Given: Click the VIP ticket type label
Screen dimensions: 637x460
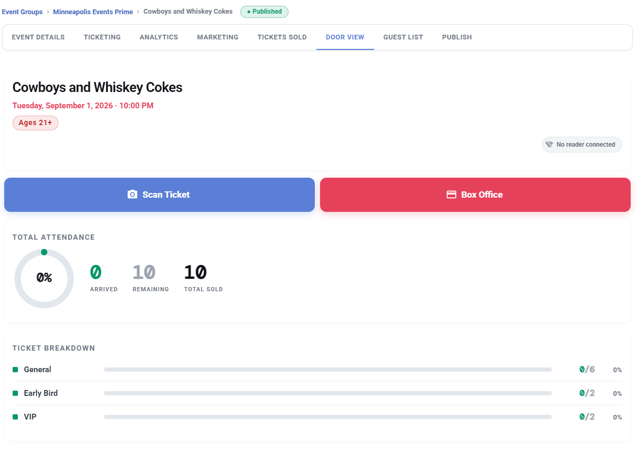Looking at the screenshot, I should (x=30, y=417).
